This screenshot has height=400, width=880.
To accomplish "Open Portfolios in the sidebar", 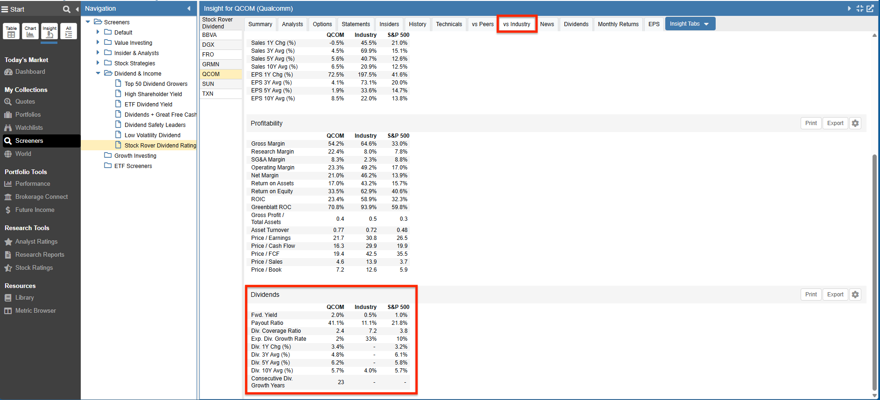I will point(28,114).
